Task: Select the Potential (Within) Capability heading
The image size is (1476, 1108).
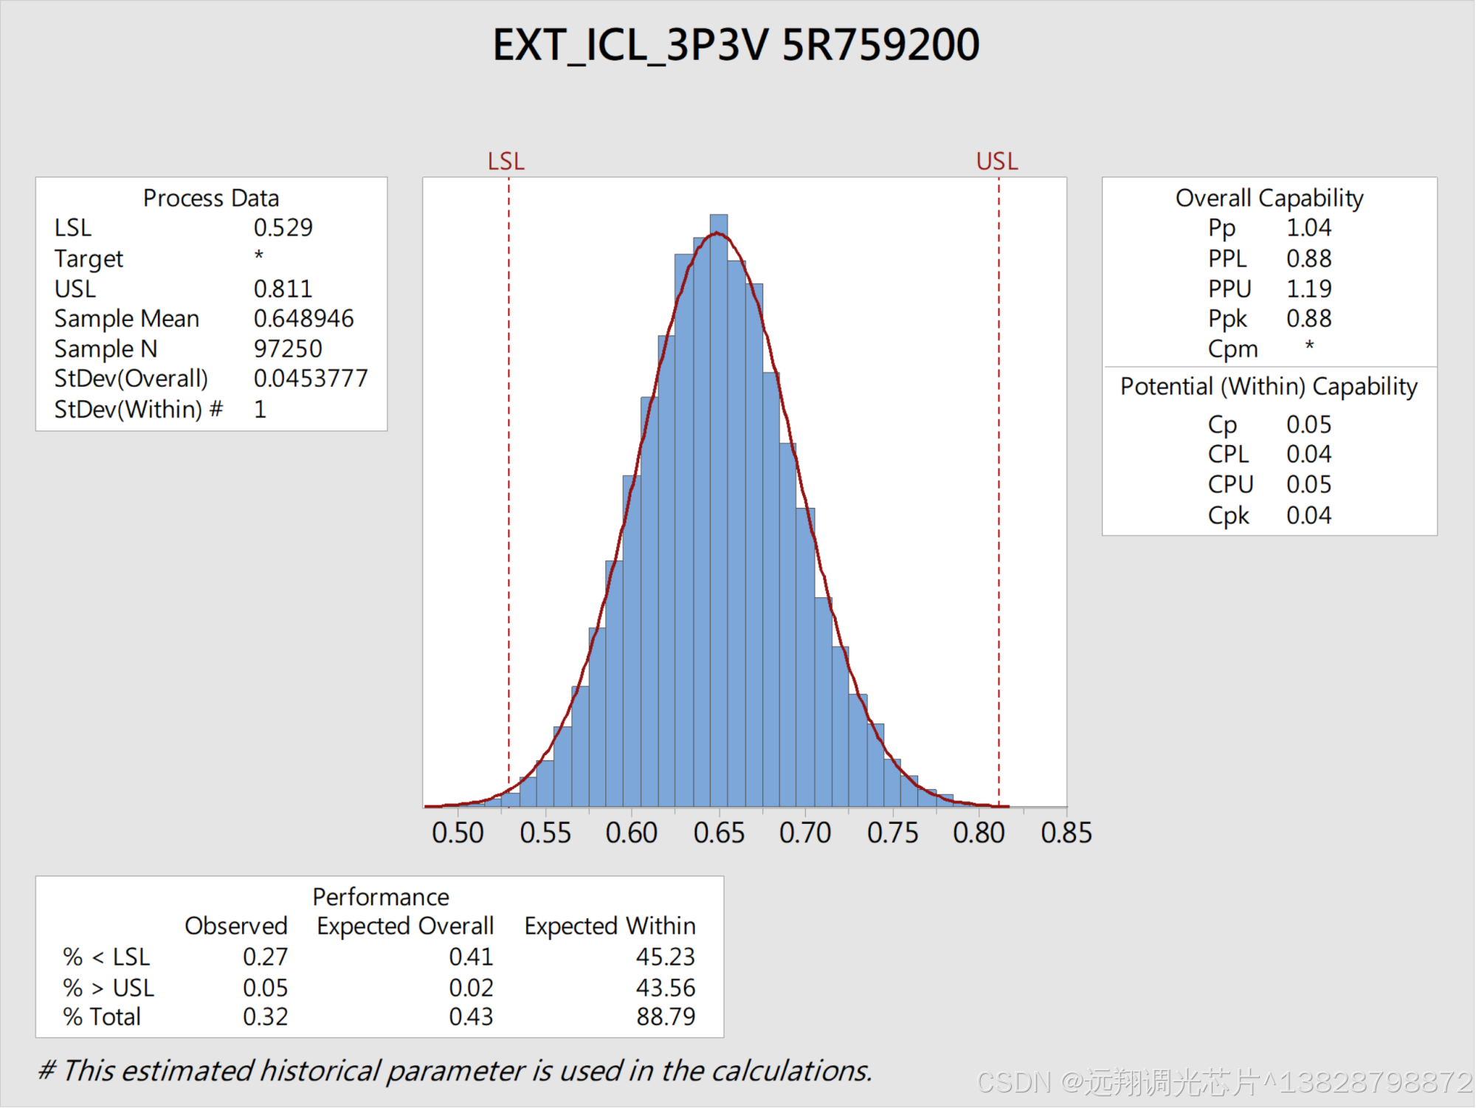Action: [x=1269, y=386]
